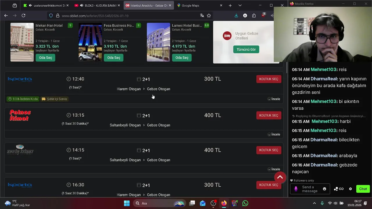Click Isparta logo on 12:40 trip
Screen dimensions: 372x209
pos(20,79)
